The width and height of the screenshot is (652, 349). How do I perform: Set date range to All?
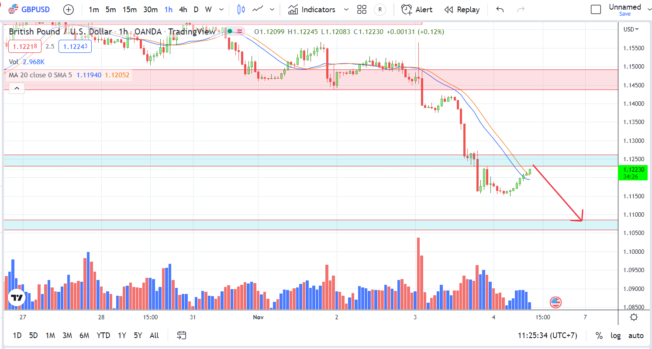[x=154, y=335]
